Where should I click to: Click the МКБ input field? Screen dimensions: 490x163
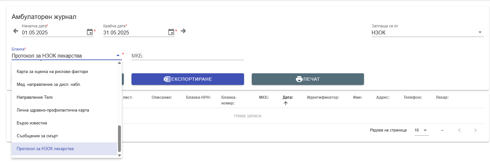pos(188,56)
